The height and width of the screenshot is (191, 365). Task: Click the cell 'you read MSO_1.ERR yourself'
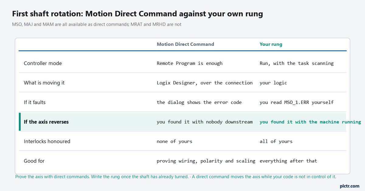[297, 102]
